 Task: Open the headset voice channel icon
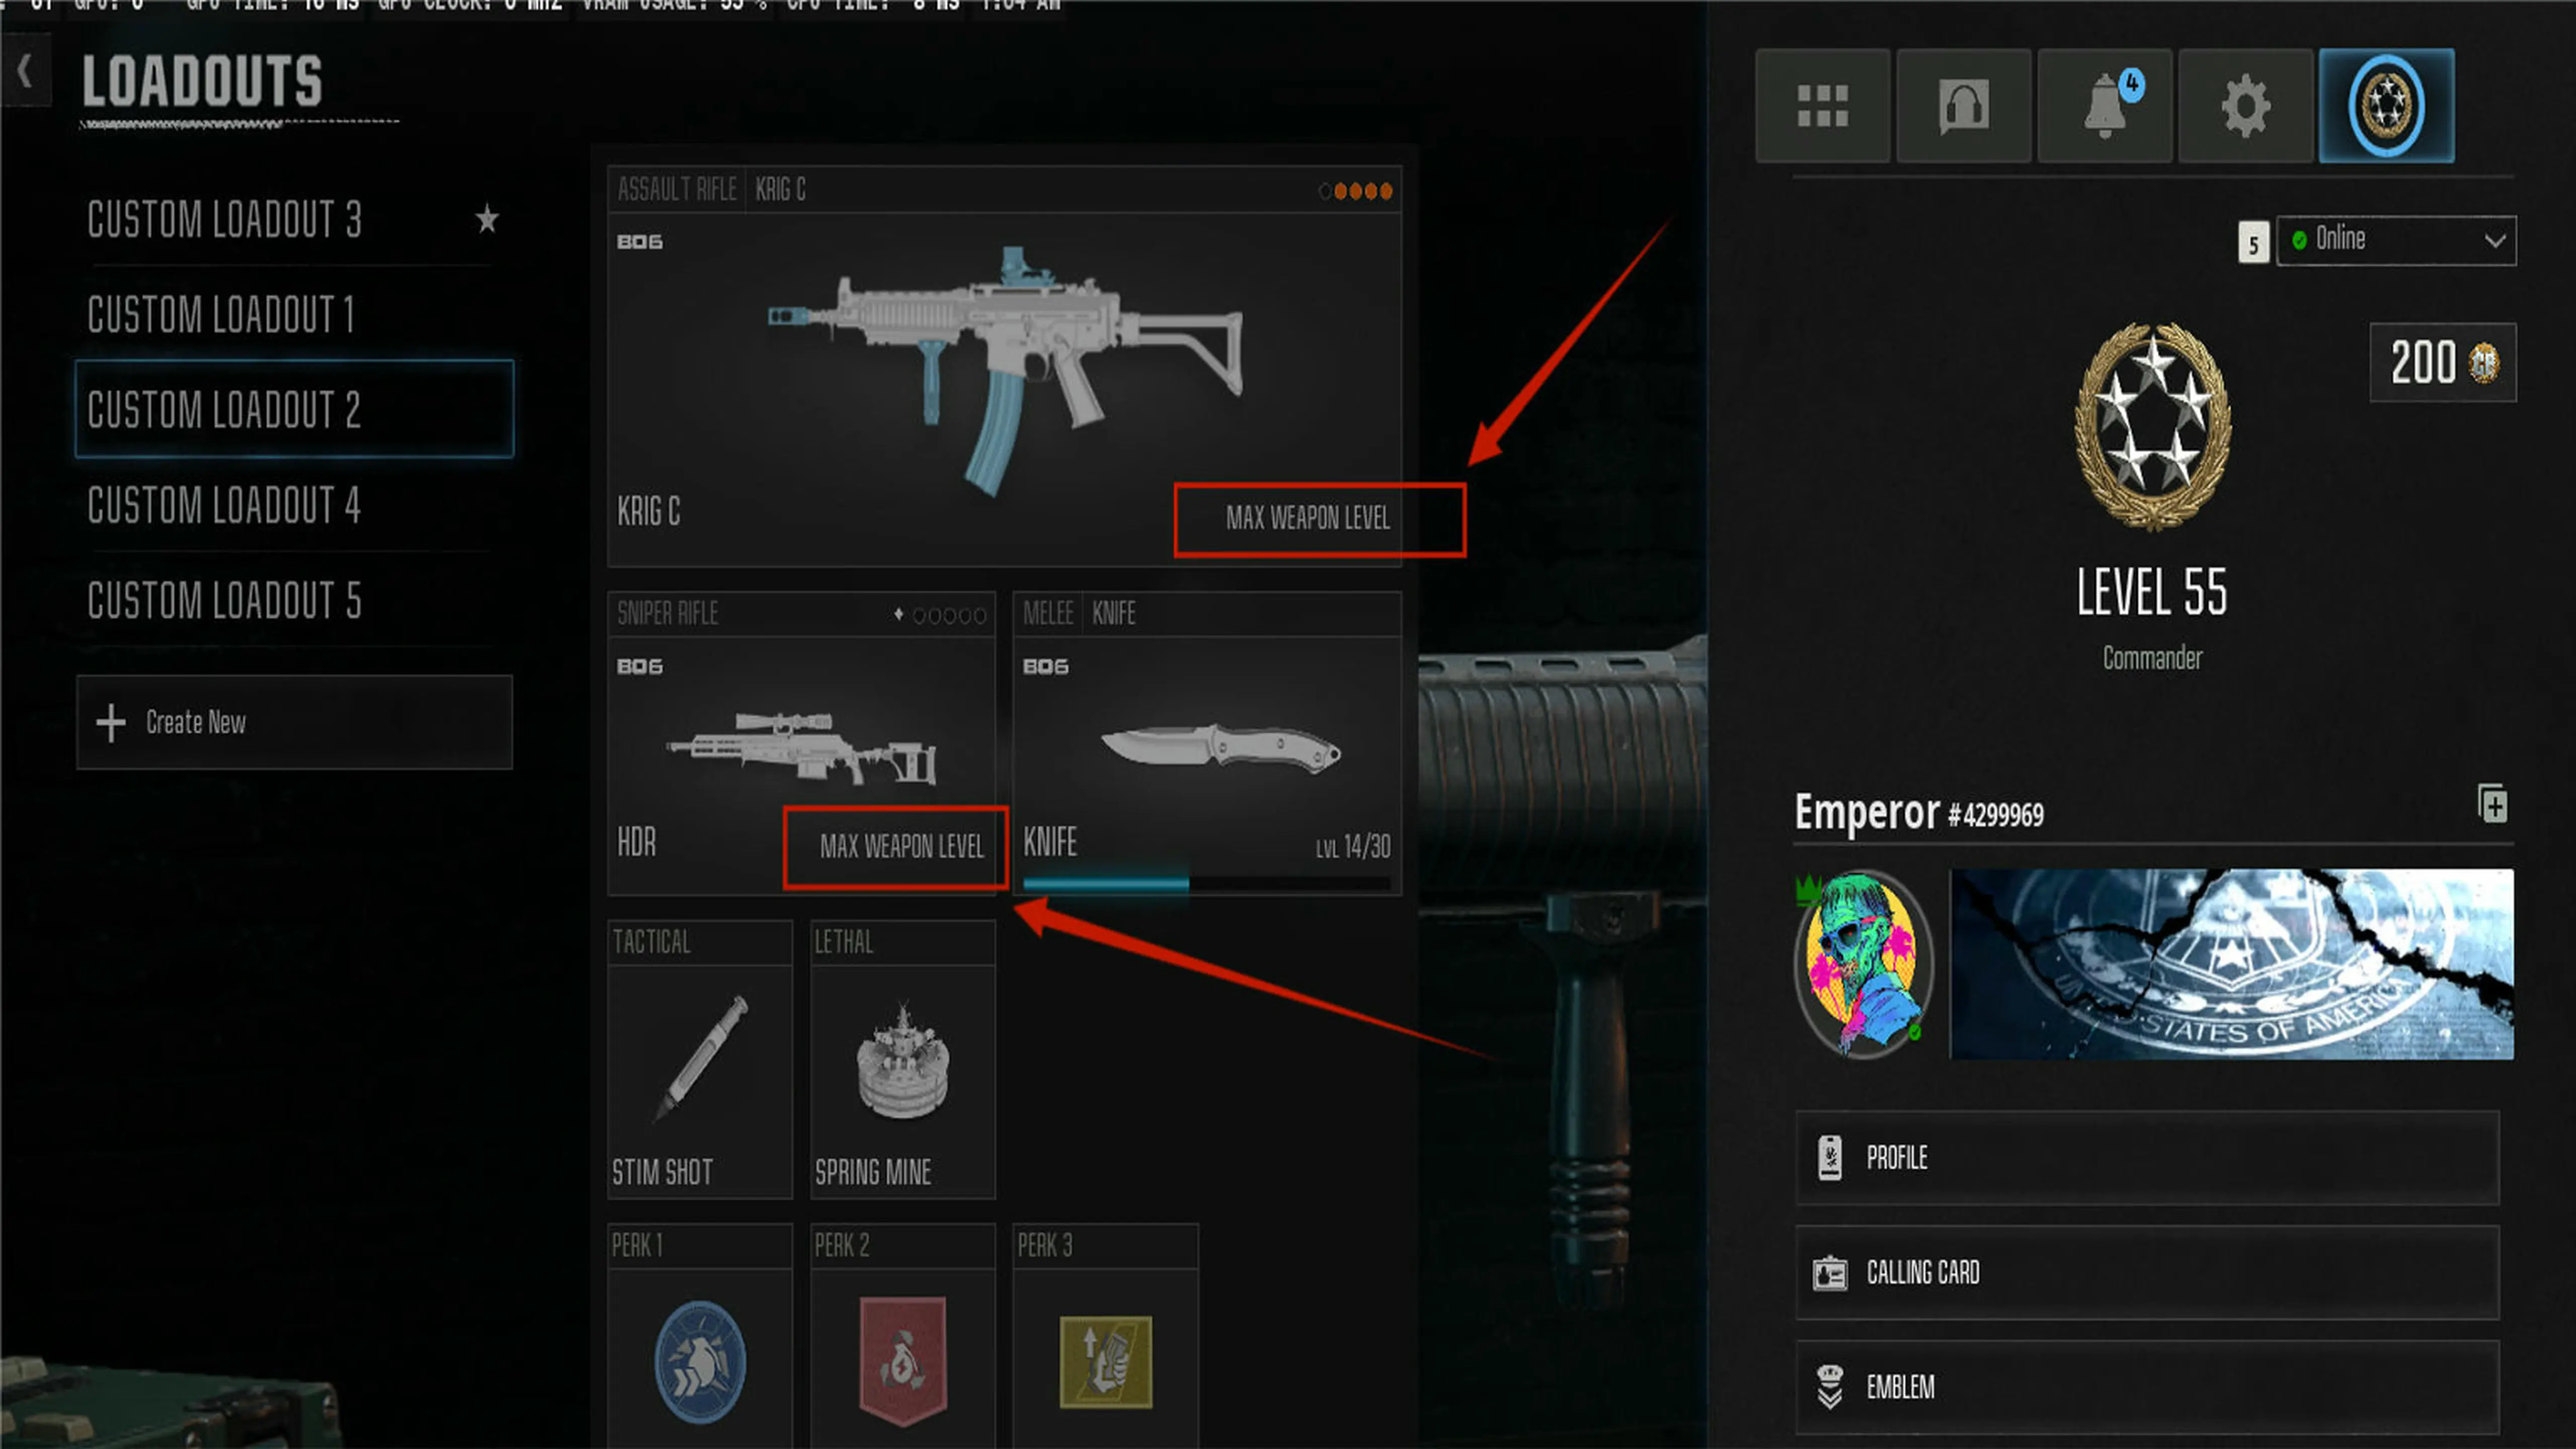1963,105
